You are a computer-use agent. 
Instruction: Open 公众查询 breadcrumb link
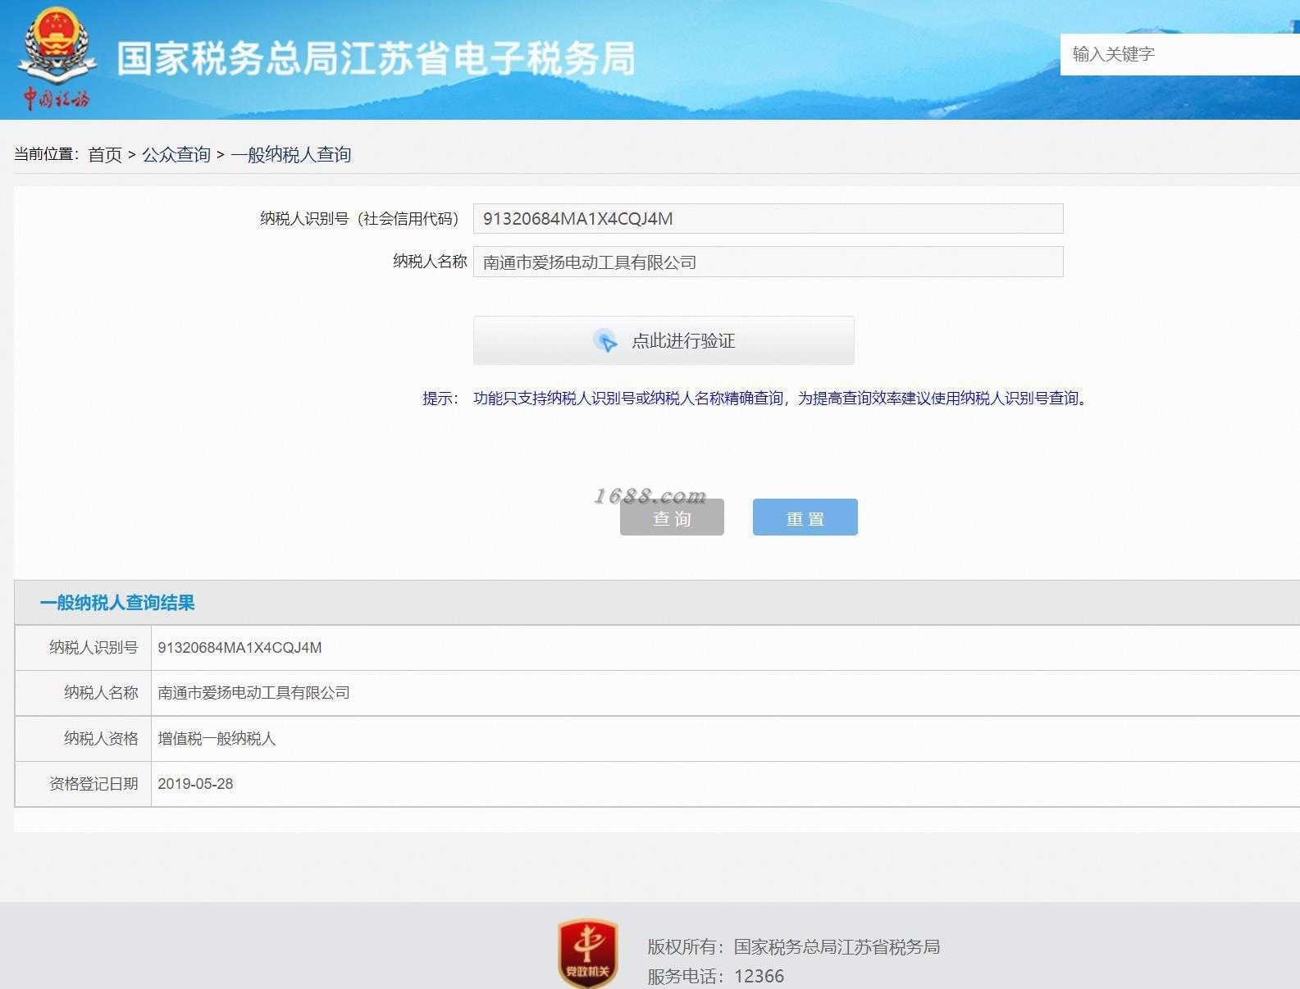tap(176, 154)
